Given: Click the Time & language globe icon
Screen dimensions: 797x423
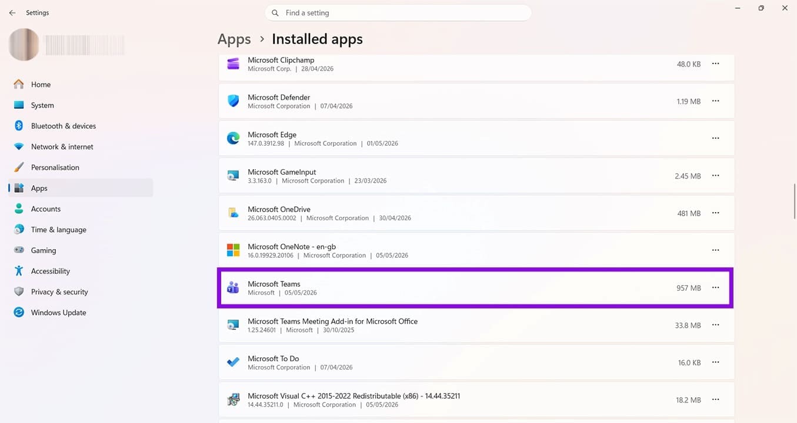Looking at the screenshot, I should 19,230.
